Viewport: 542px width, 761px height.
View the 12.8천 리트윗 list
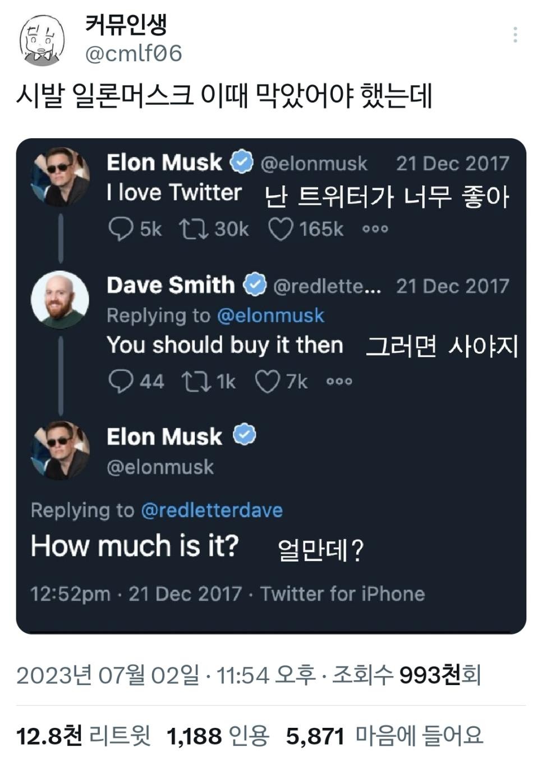[83, 735]
